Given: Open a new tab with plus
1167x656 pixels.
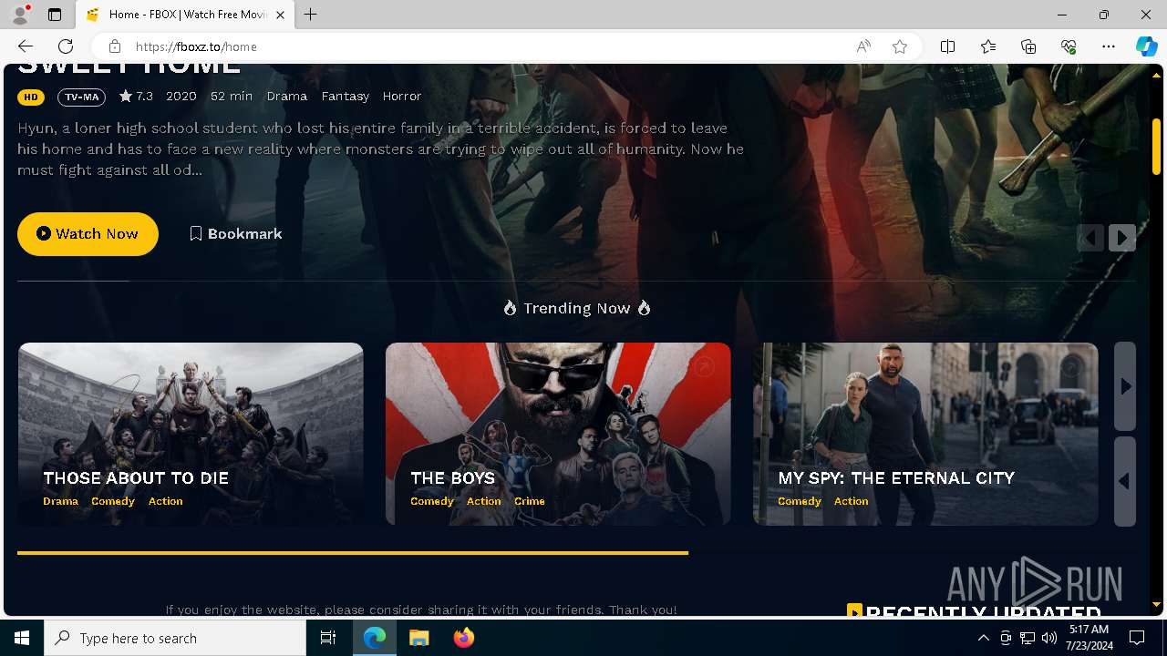Looking at the screenshot, I should coord(311,15).
